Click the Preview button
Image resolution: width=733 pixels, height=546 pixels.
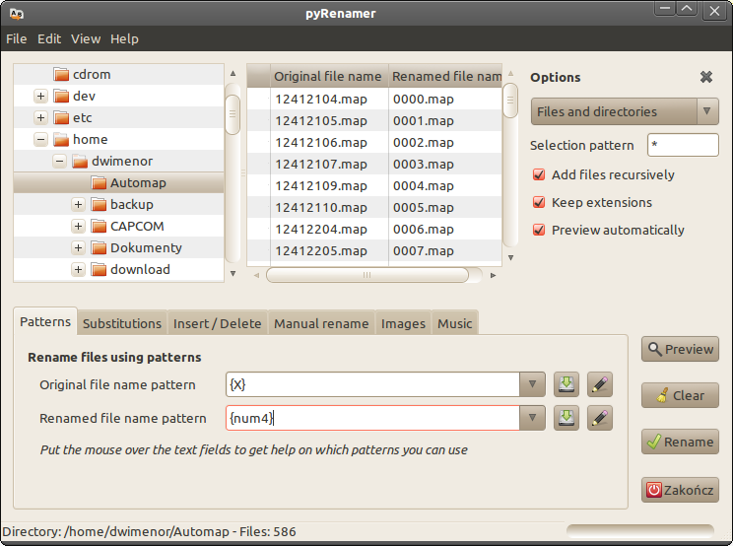click(680, 349)
